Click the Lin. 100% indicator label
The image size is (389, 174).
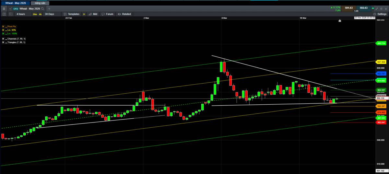[12, 34]
